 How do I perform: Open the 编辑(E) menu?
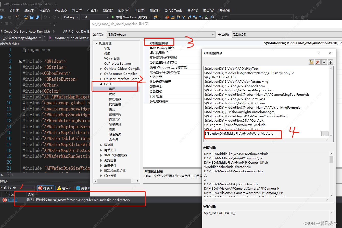pos(29,11)
